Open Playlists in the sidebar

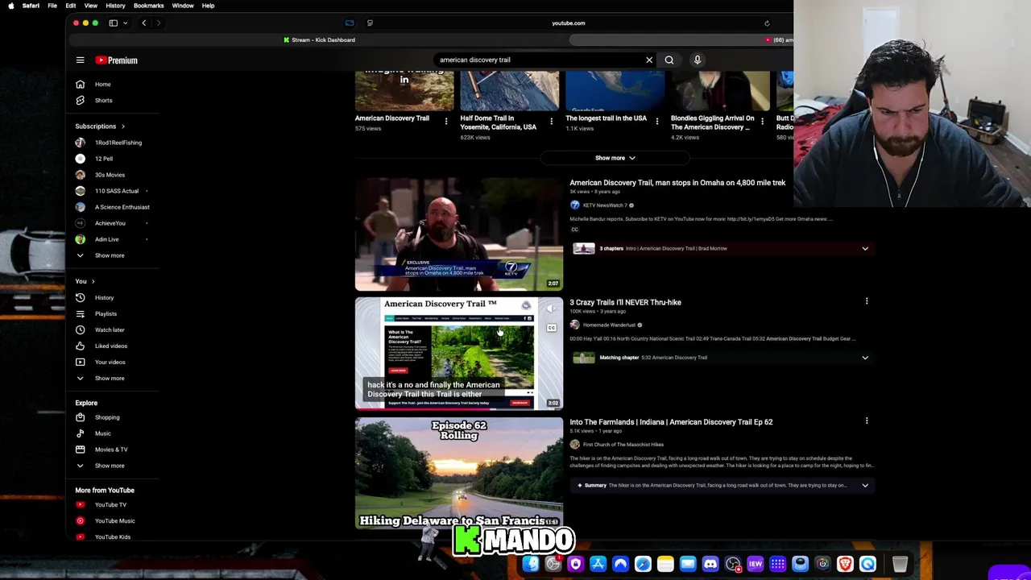pos(106,313)
